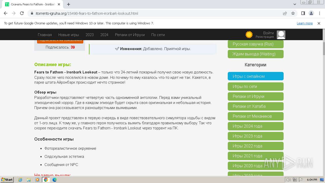
Task: Open Игры 2024 года category
Action: 256,126
